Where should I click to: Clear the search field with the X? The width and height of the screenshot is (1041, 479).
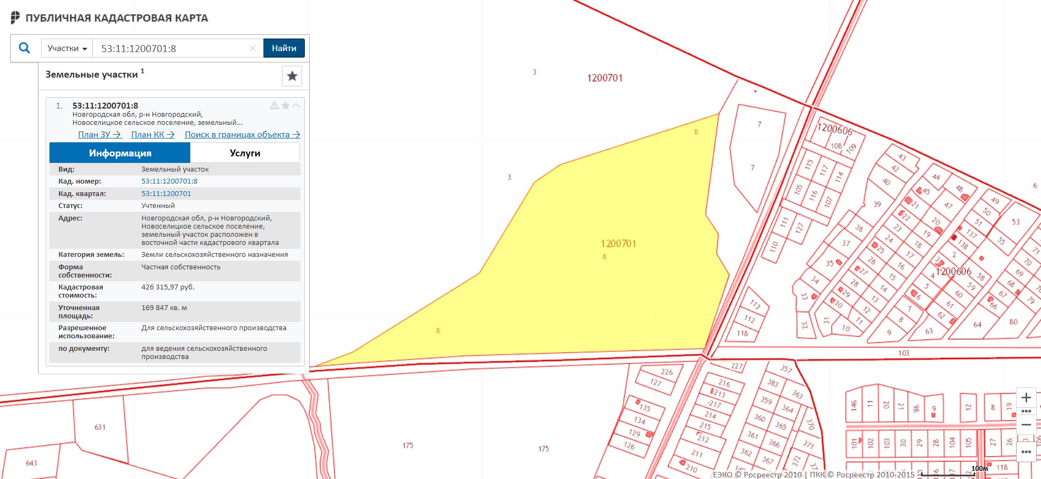click(253, 48)
